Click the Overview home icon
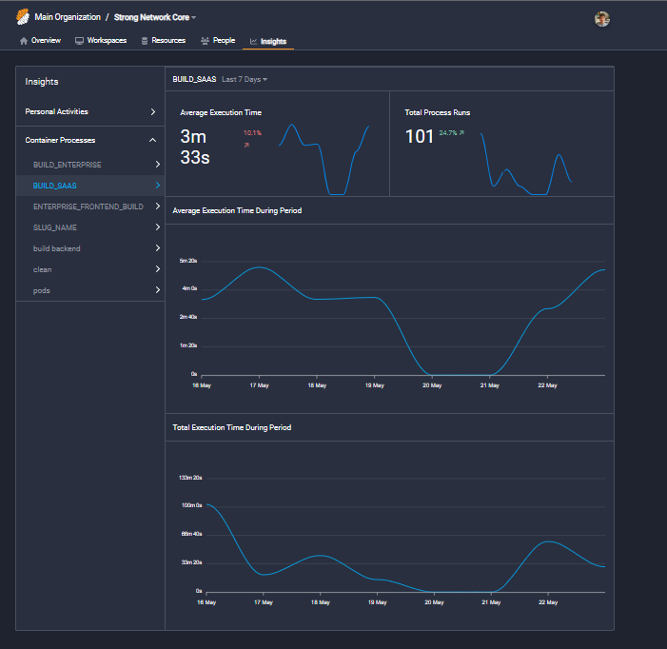The width and height of the screenshot is (667, 649). tap(24, 41)
